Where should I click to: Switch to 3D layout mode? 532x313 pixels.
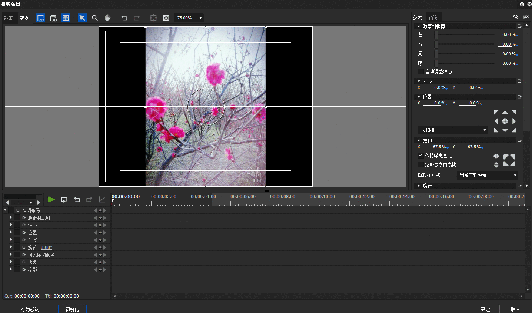click(53, 18)
